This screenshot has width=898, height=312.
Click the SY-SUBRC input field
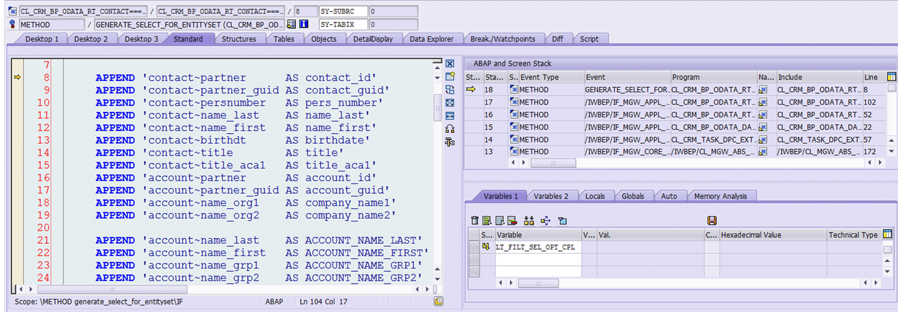pyautogui.click(x=343, y=11)
